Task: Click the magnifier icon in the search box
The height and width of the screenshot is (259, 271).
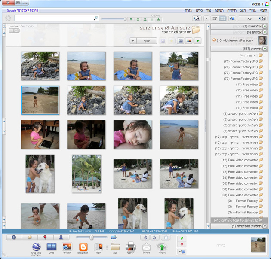Action: [x=95, y=18]
